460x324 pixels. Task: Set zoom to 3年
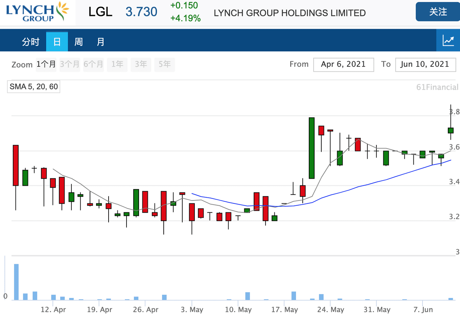(x=141, y=64)
